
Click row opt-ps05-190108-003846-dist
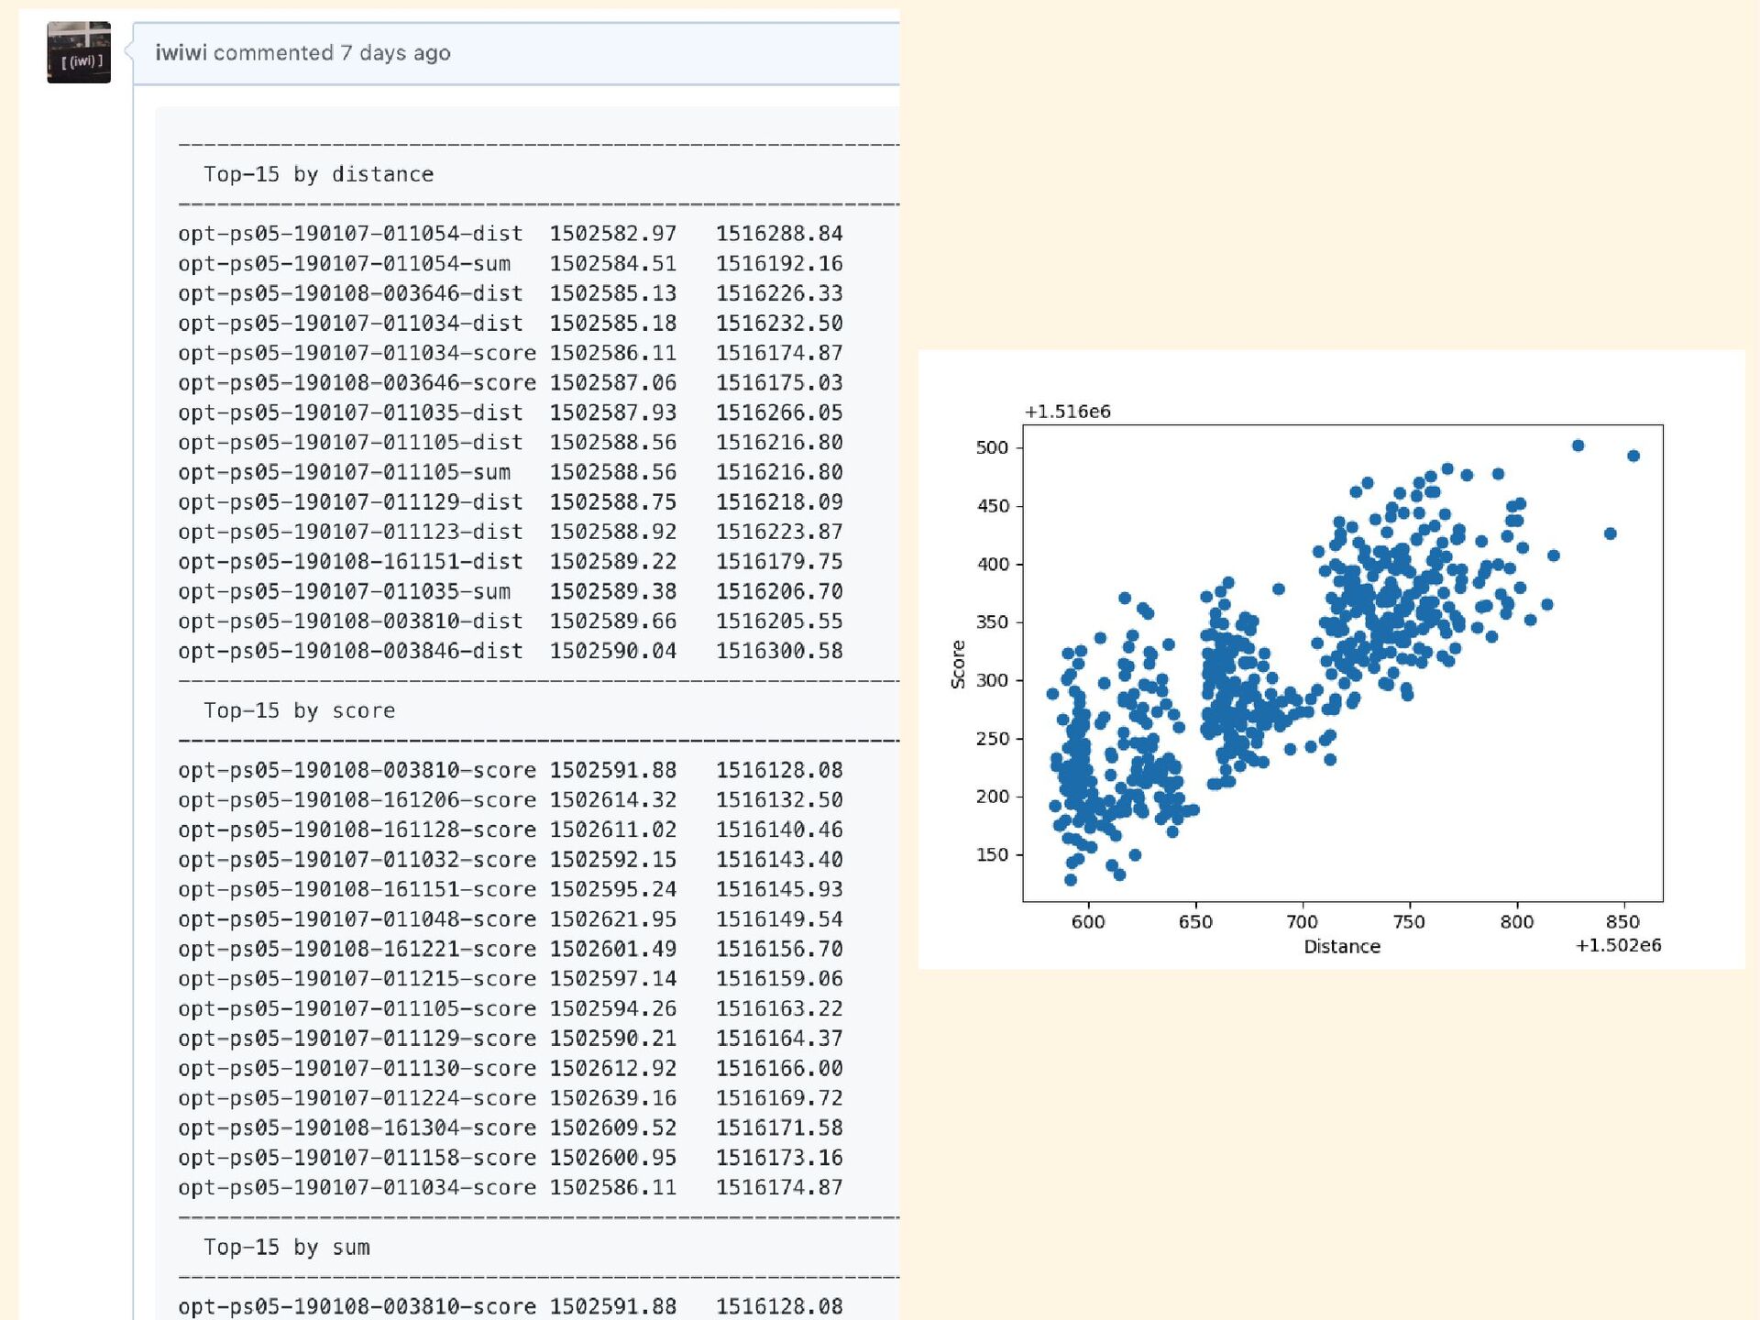pyautogui.click(x=511, y=651)
